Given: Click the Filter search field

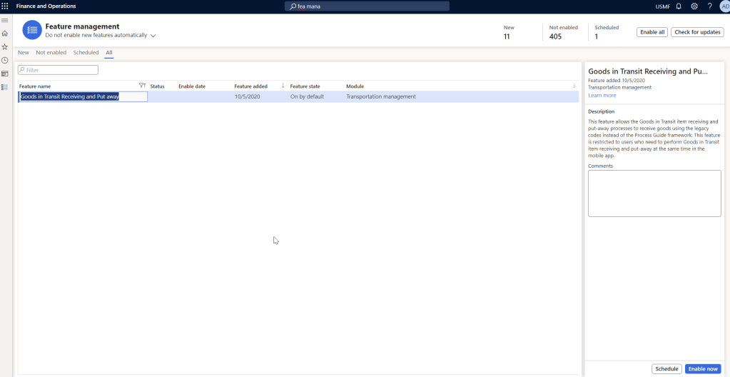Looking at the screenshot, I should coord(58,70).
